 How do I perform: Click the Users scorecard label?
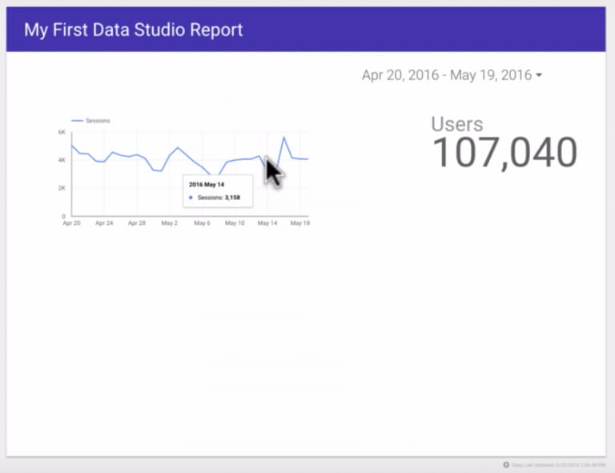click(x=456, y=124)
